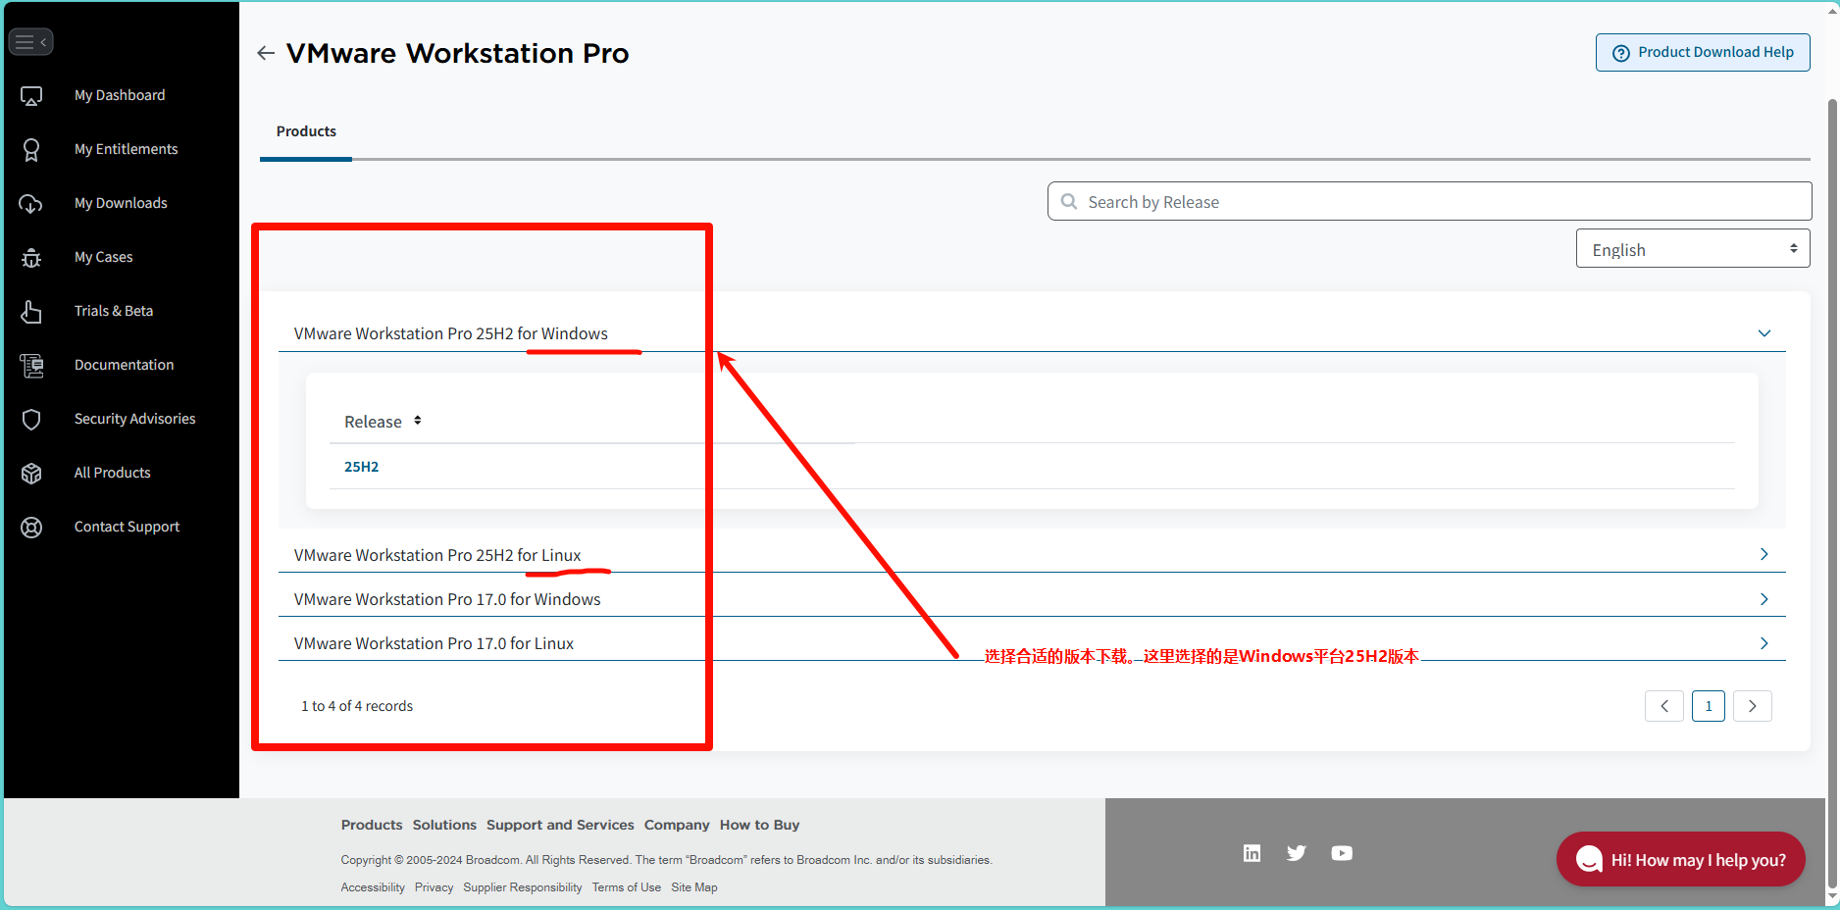Open Documentation from sidebar
Screen dimensions: 1840x910
125,365
